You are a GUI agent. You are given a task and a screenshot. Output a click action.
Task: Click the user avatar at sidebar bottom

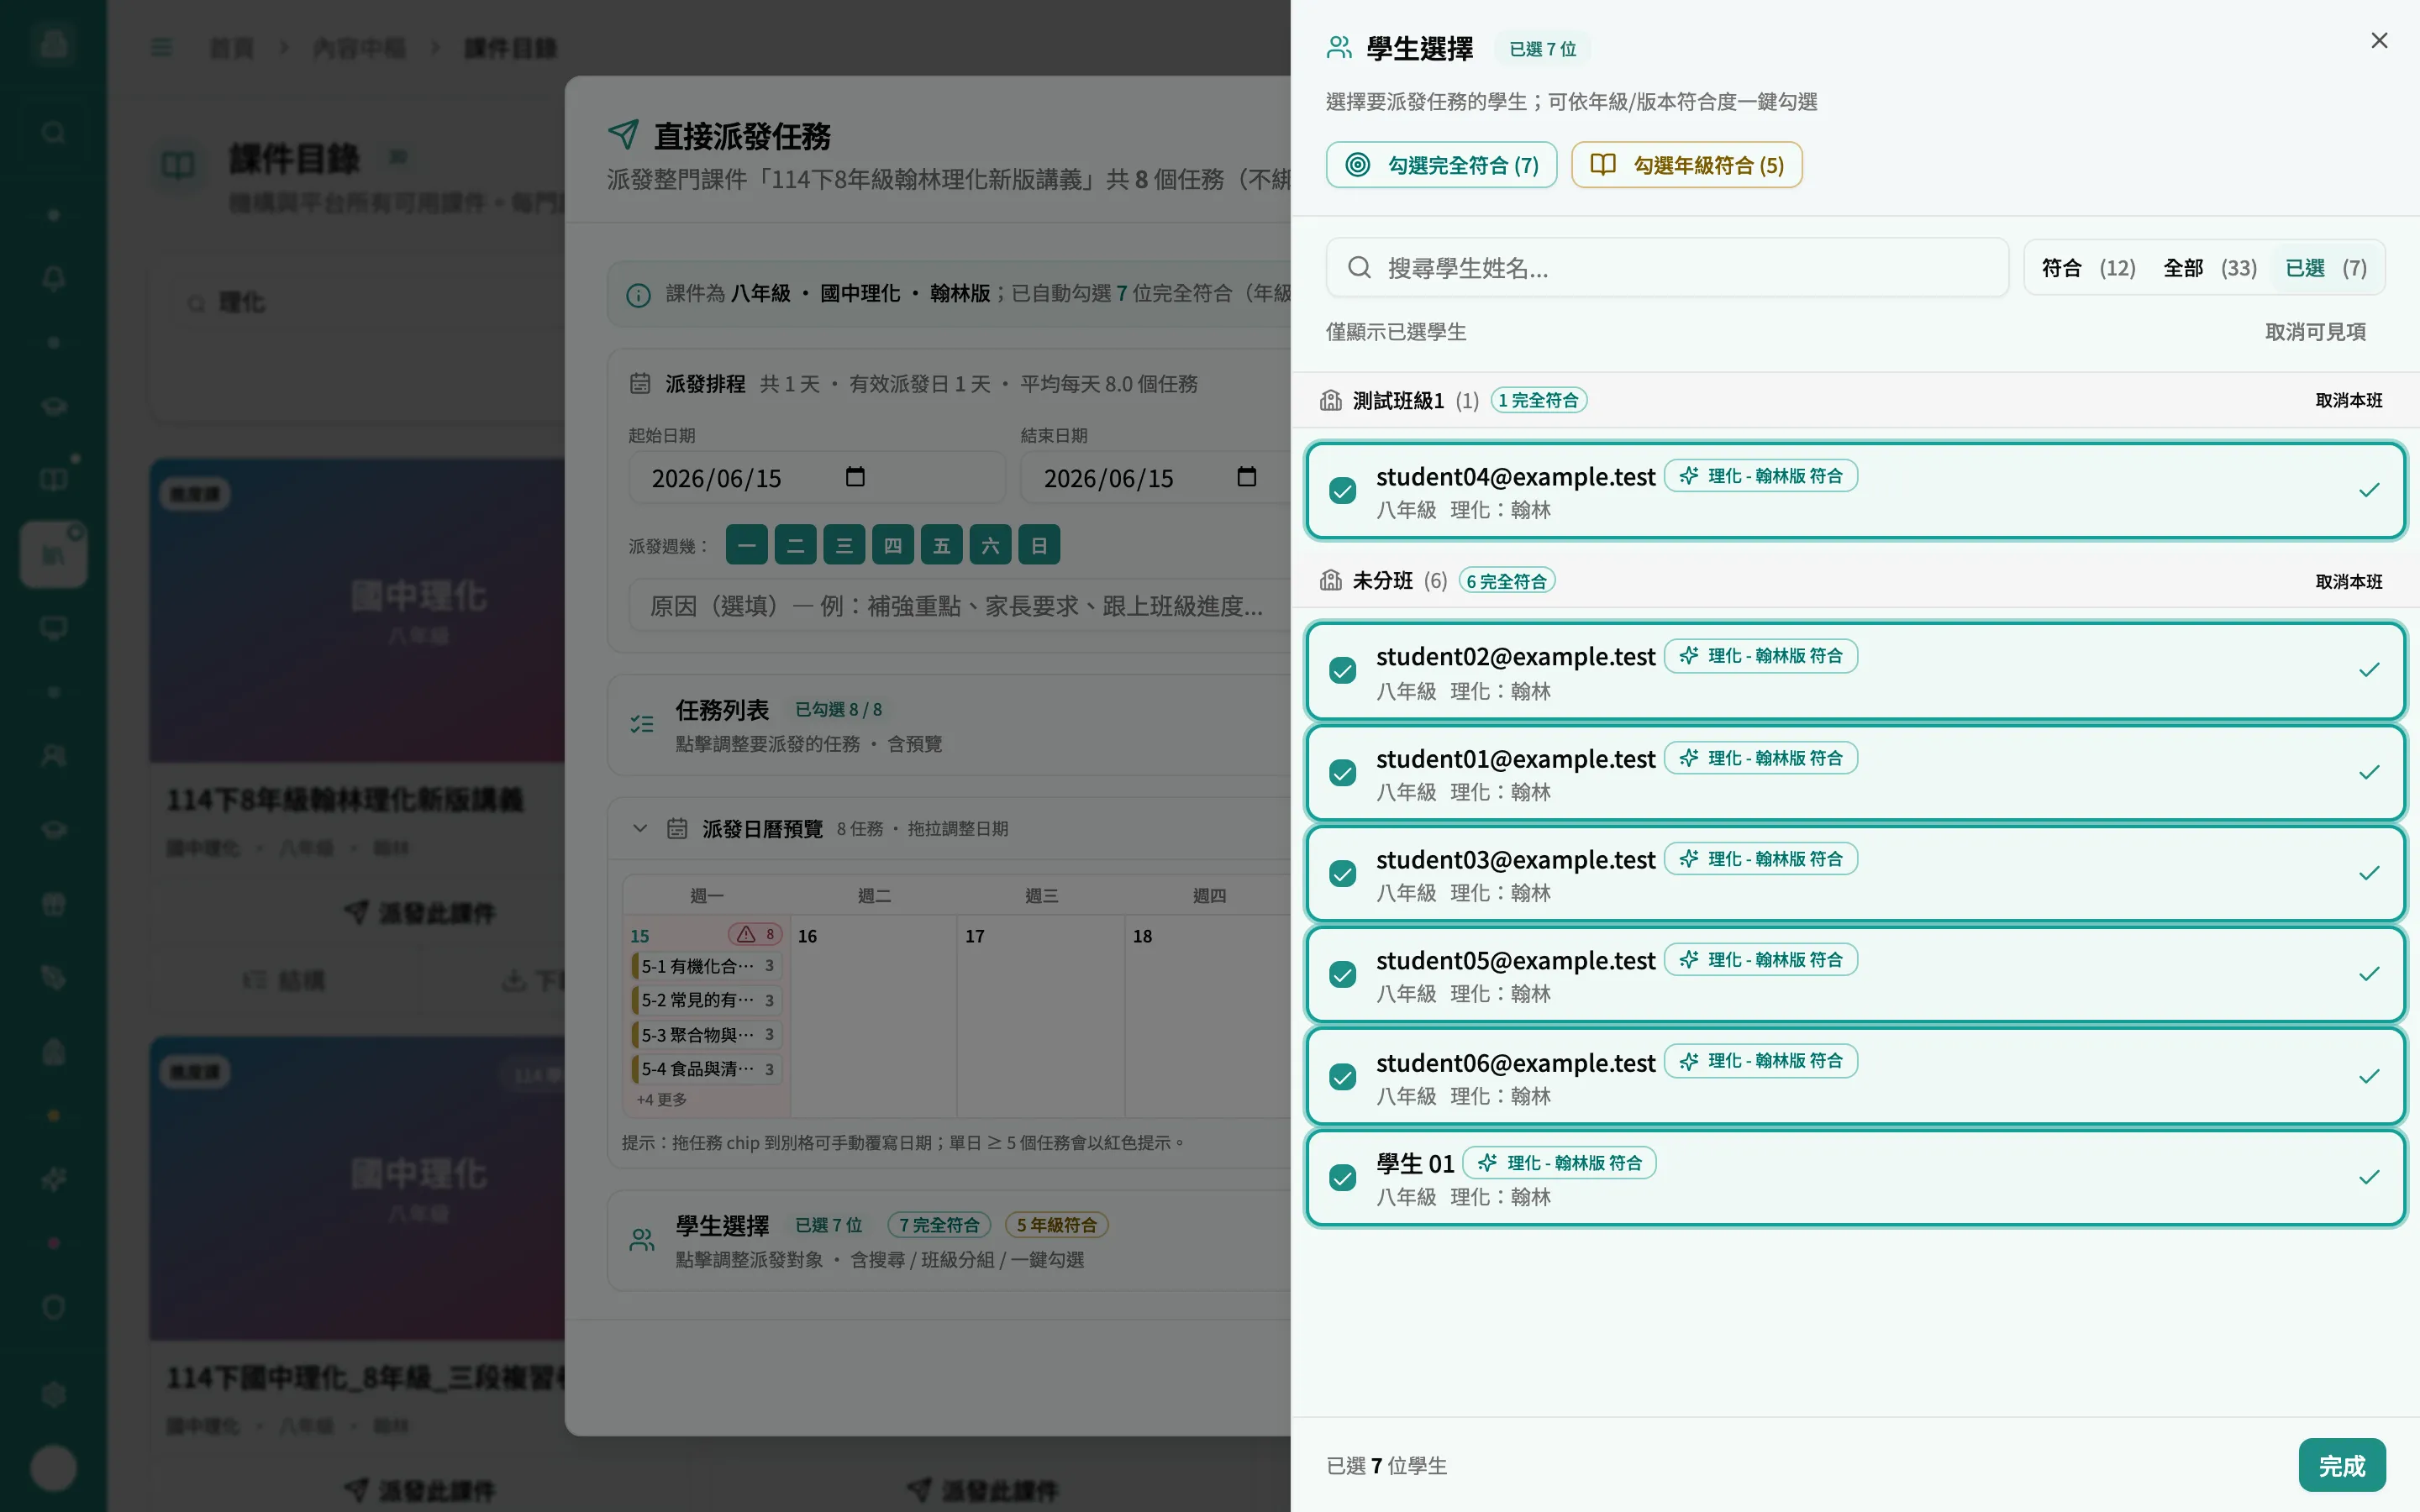pos(54,1468)
